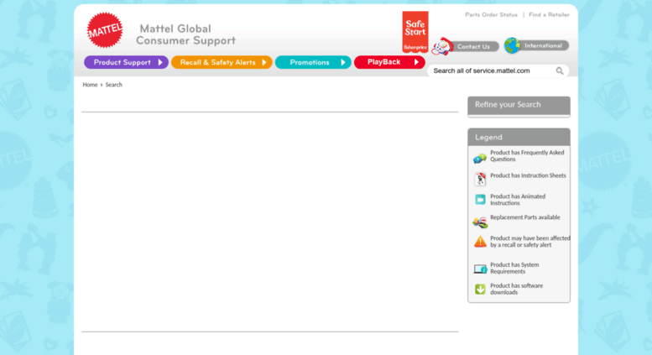Screen dimensions: 652x355
Task: Click 'Product has Animated Instructions' text
Action: tap(518, 200)
